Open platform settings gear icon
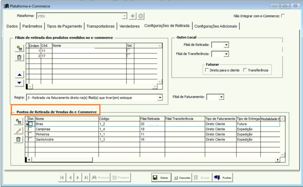The image size is (303, 187). pos(141,16)
